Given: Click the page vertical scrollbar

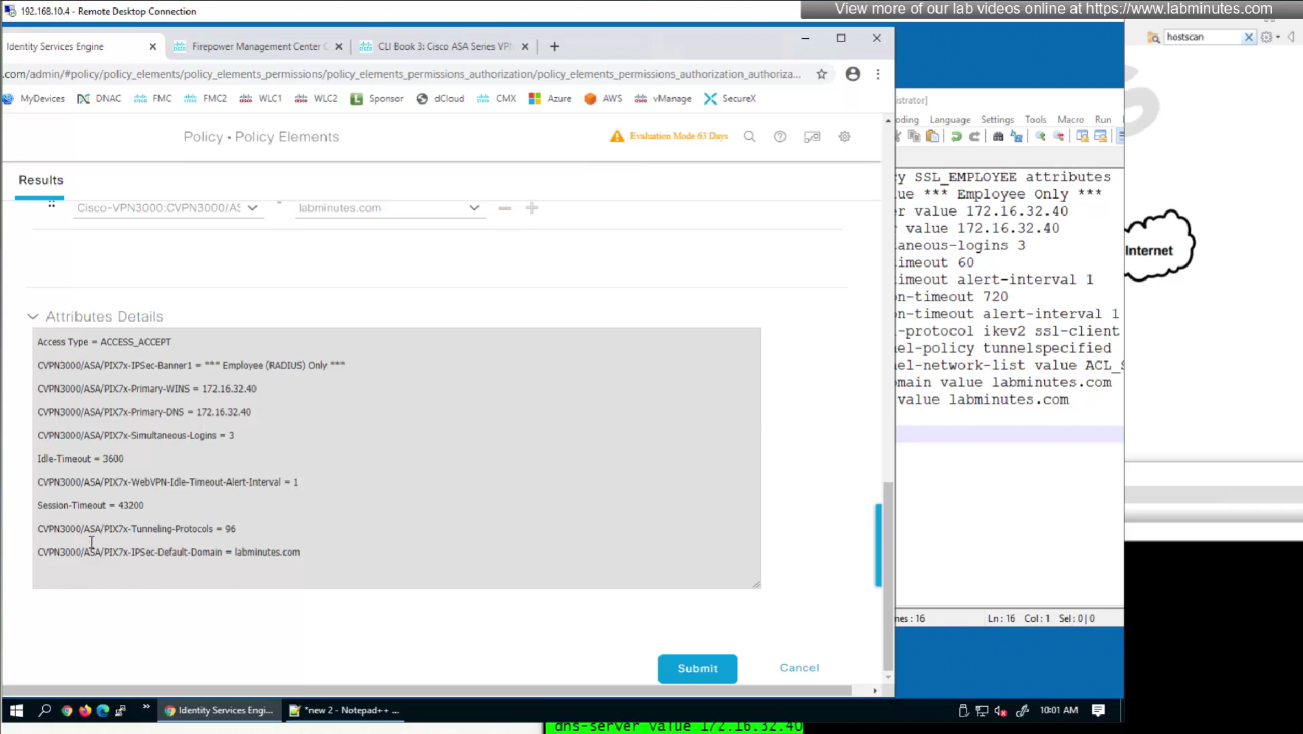Looking at the screenshot, I should click(x=888, y=577).
